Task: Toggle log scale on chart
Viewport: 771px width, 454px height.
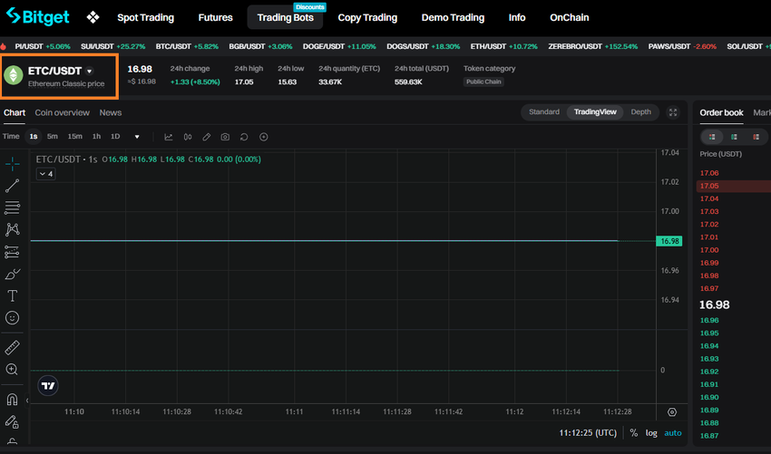Action: 651,433
